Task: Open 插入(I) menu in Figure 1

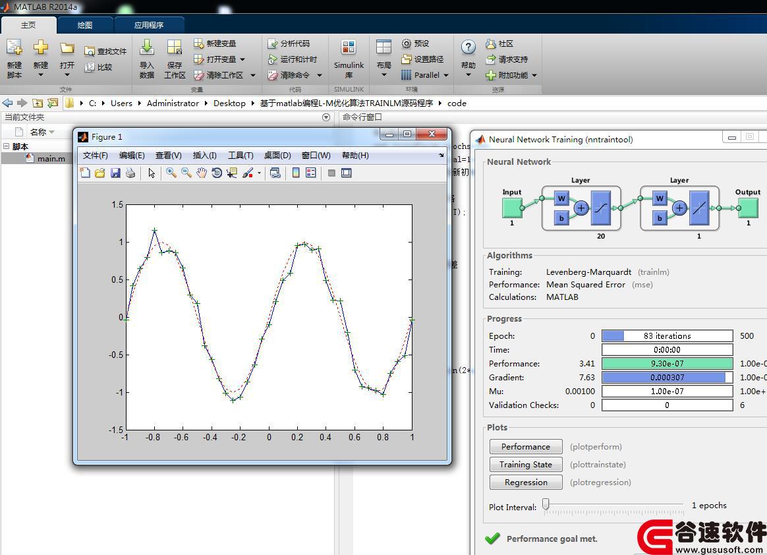Action: 204,155
